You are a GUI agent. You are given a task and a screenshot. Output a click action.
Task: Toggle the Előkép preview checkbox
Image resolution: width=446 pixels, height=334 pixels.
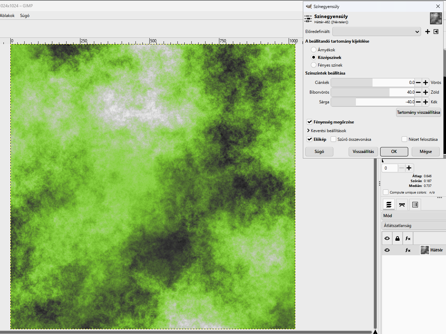pos(309,139)
